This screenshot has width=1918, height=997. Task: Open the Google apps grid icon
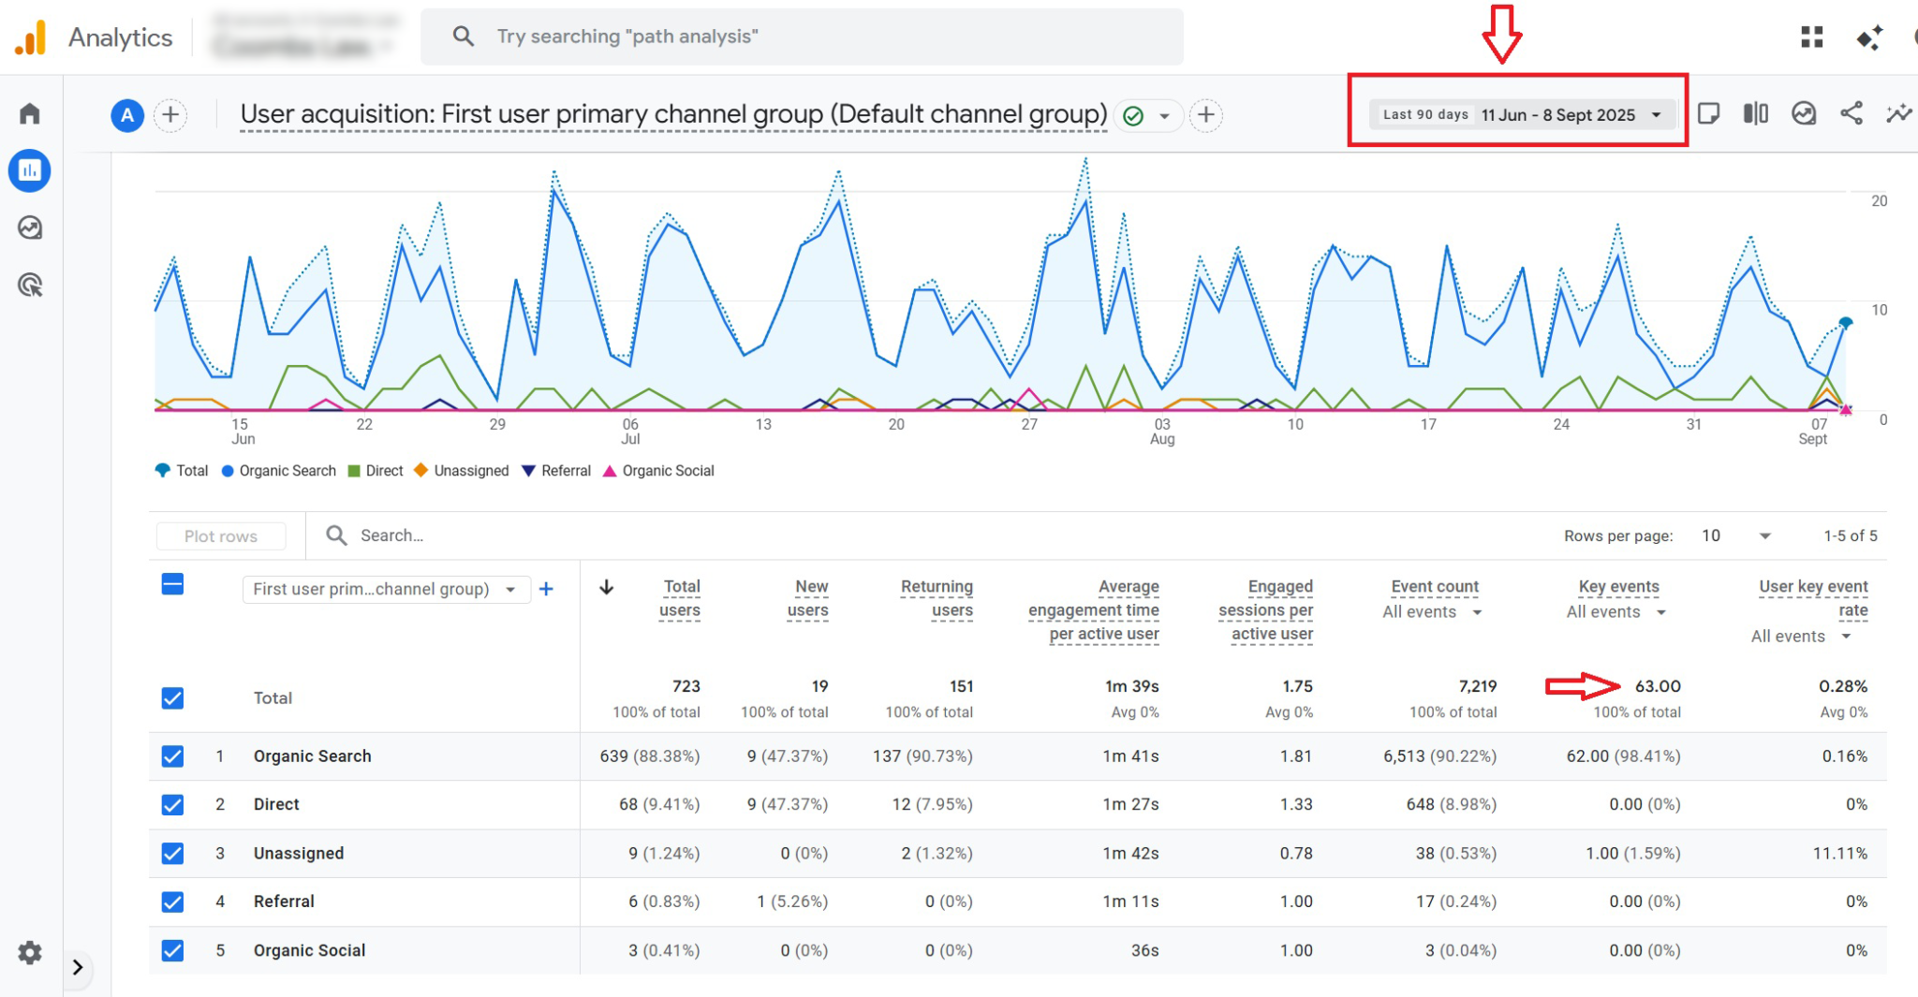tap(1811, 37)
